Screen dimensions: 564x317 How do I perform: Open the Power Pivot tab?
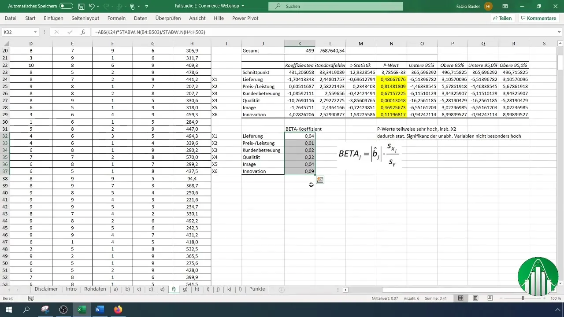(245, 18)
